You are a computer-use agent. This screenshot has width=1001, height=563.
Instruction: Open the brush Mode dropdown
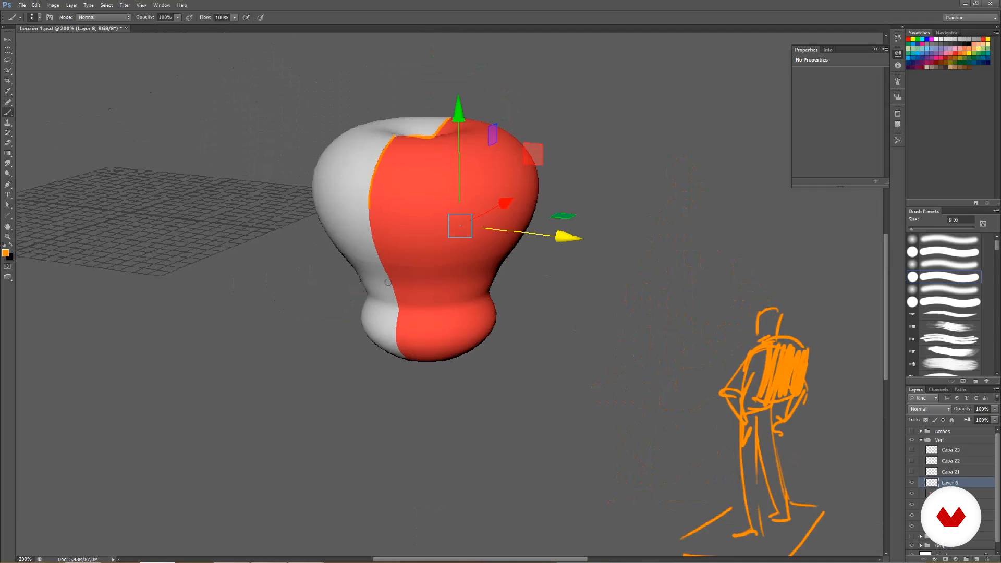point(104,17)
